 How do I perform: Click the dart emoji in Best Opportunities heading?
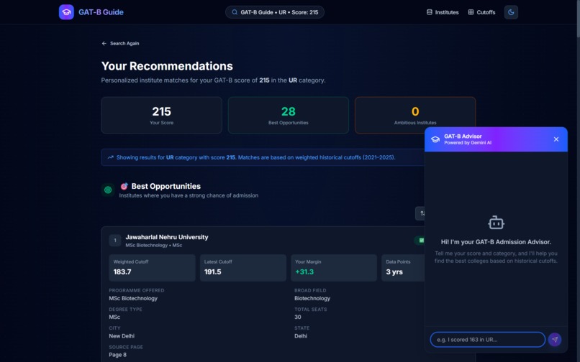pyautogui.click(x=124, y=186)
